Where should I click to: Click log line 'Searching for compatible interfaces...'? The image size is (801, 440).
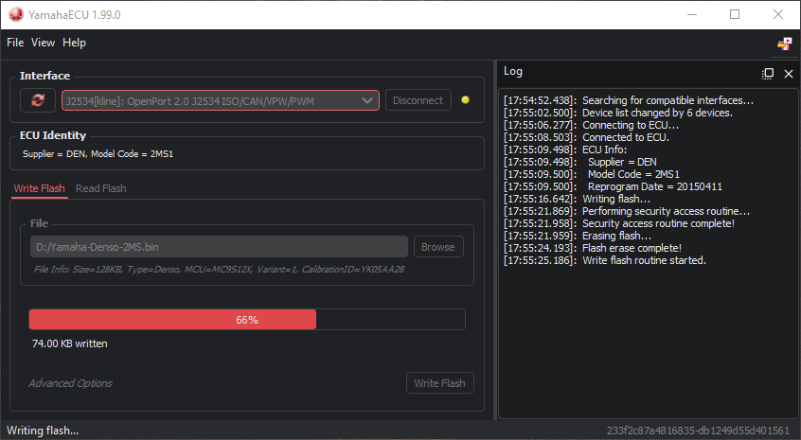tap(629, 100)
